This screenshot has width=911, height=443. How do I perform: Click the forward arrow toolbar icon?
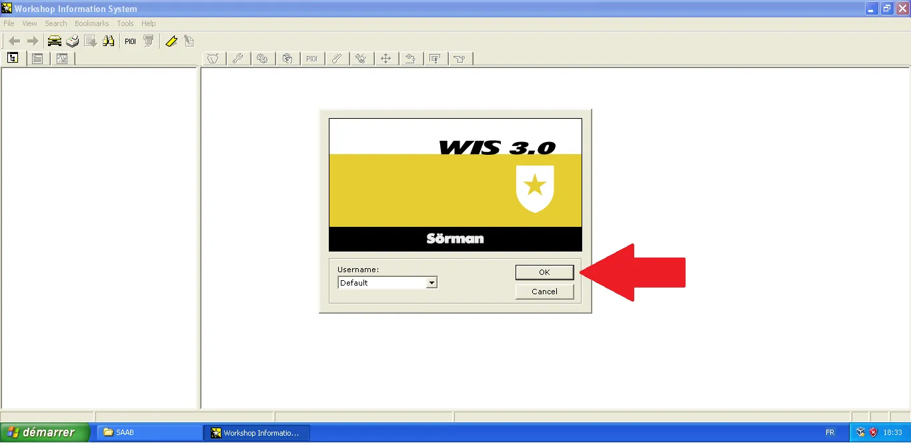click(32, 41)
